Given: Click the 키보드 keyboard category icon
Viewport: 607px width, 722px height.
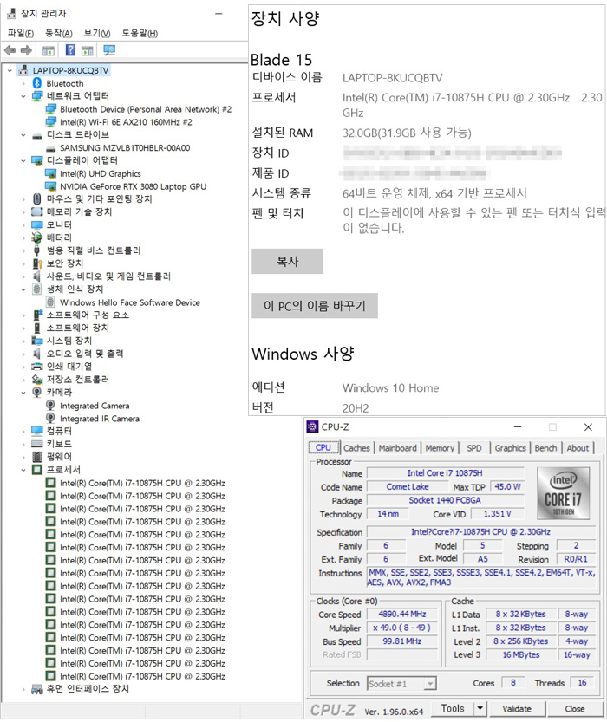Looking at the screenshot, I should [x=36, y=444].
